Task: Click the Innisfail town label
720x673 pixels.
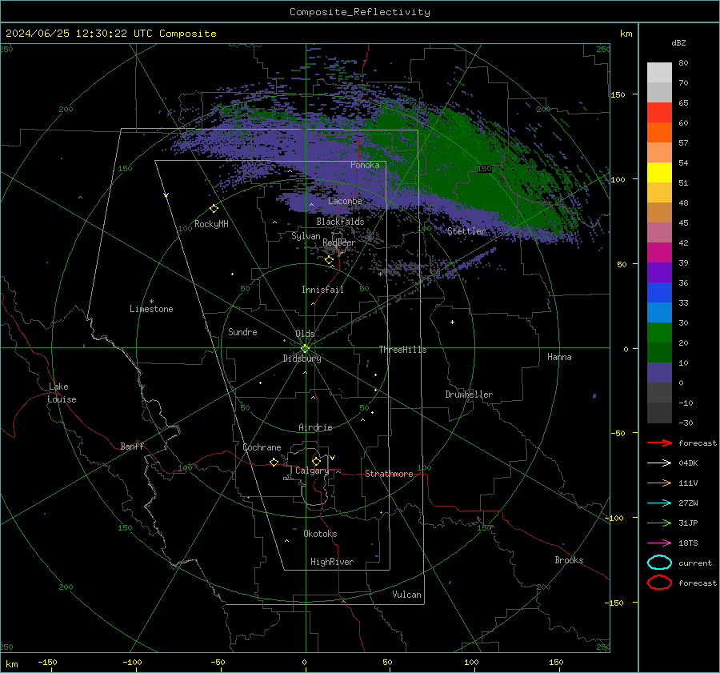Action: click(322, 290)
